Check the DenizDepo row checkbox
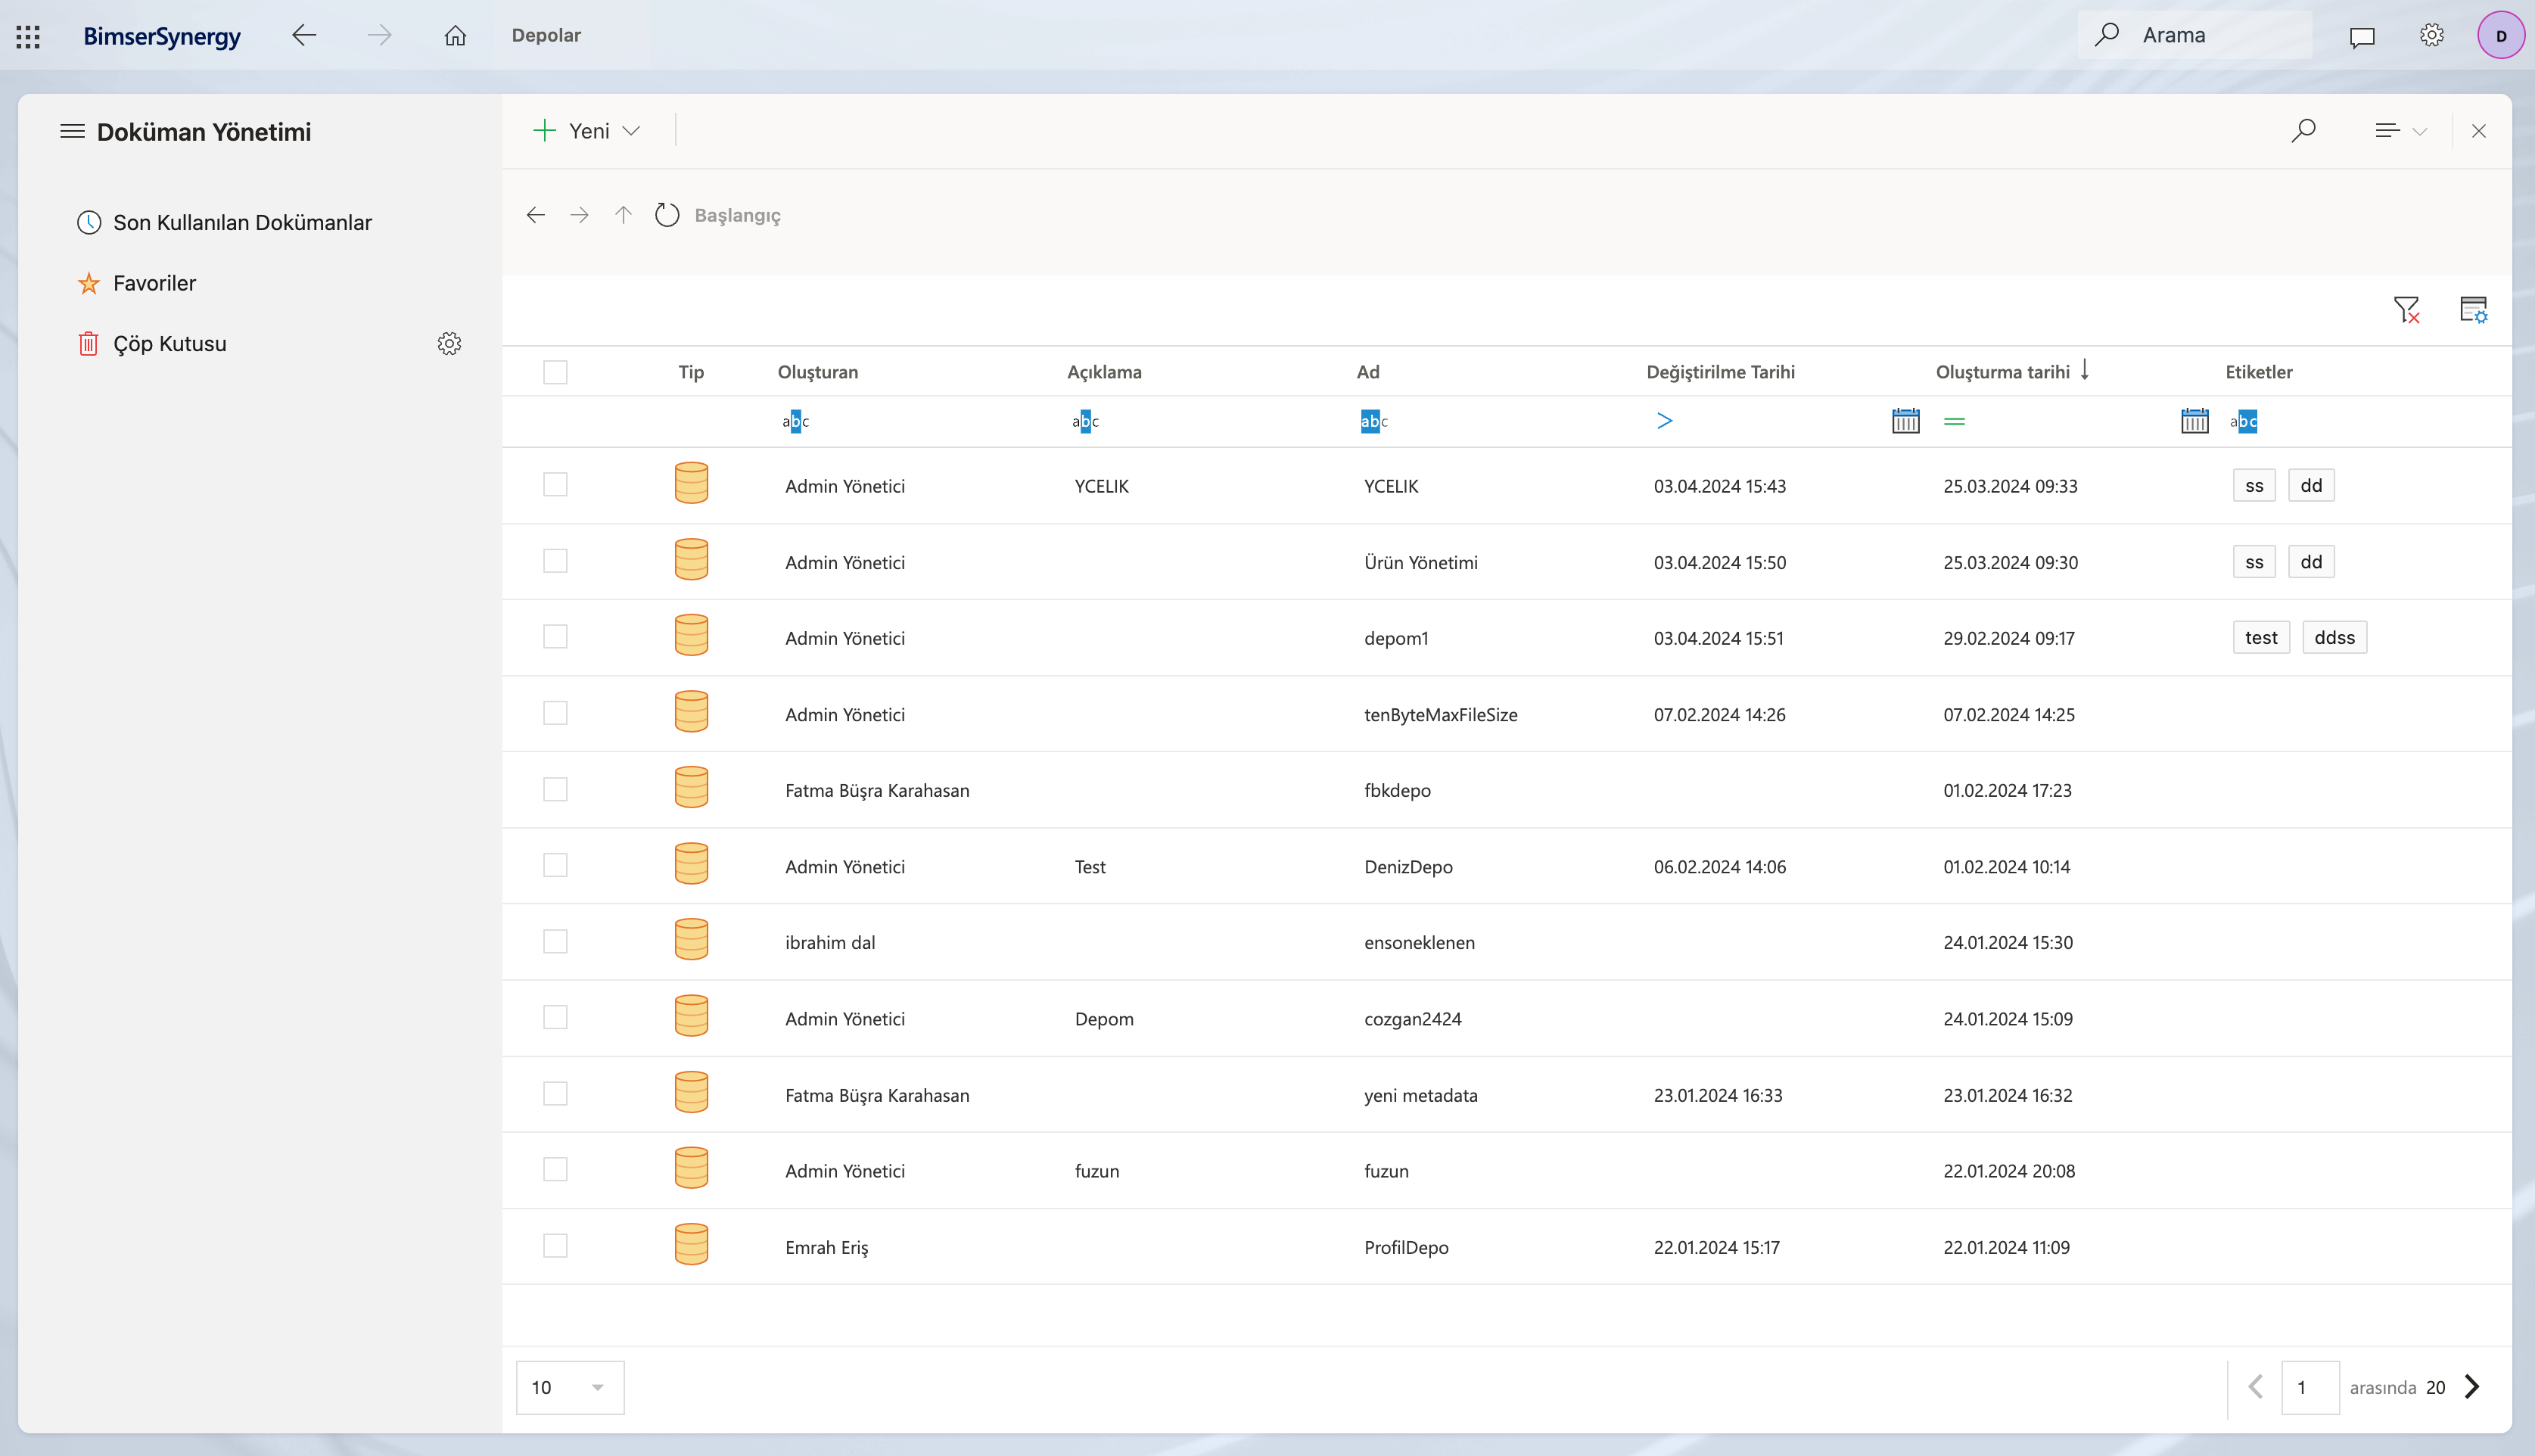2535x1456 pixels. (x=555, y=865)
